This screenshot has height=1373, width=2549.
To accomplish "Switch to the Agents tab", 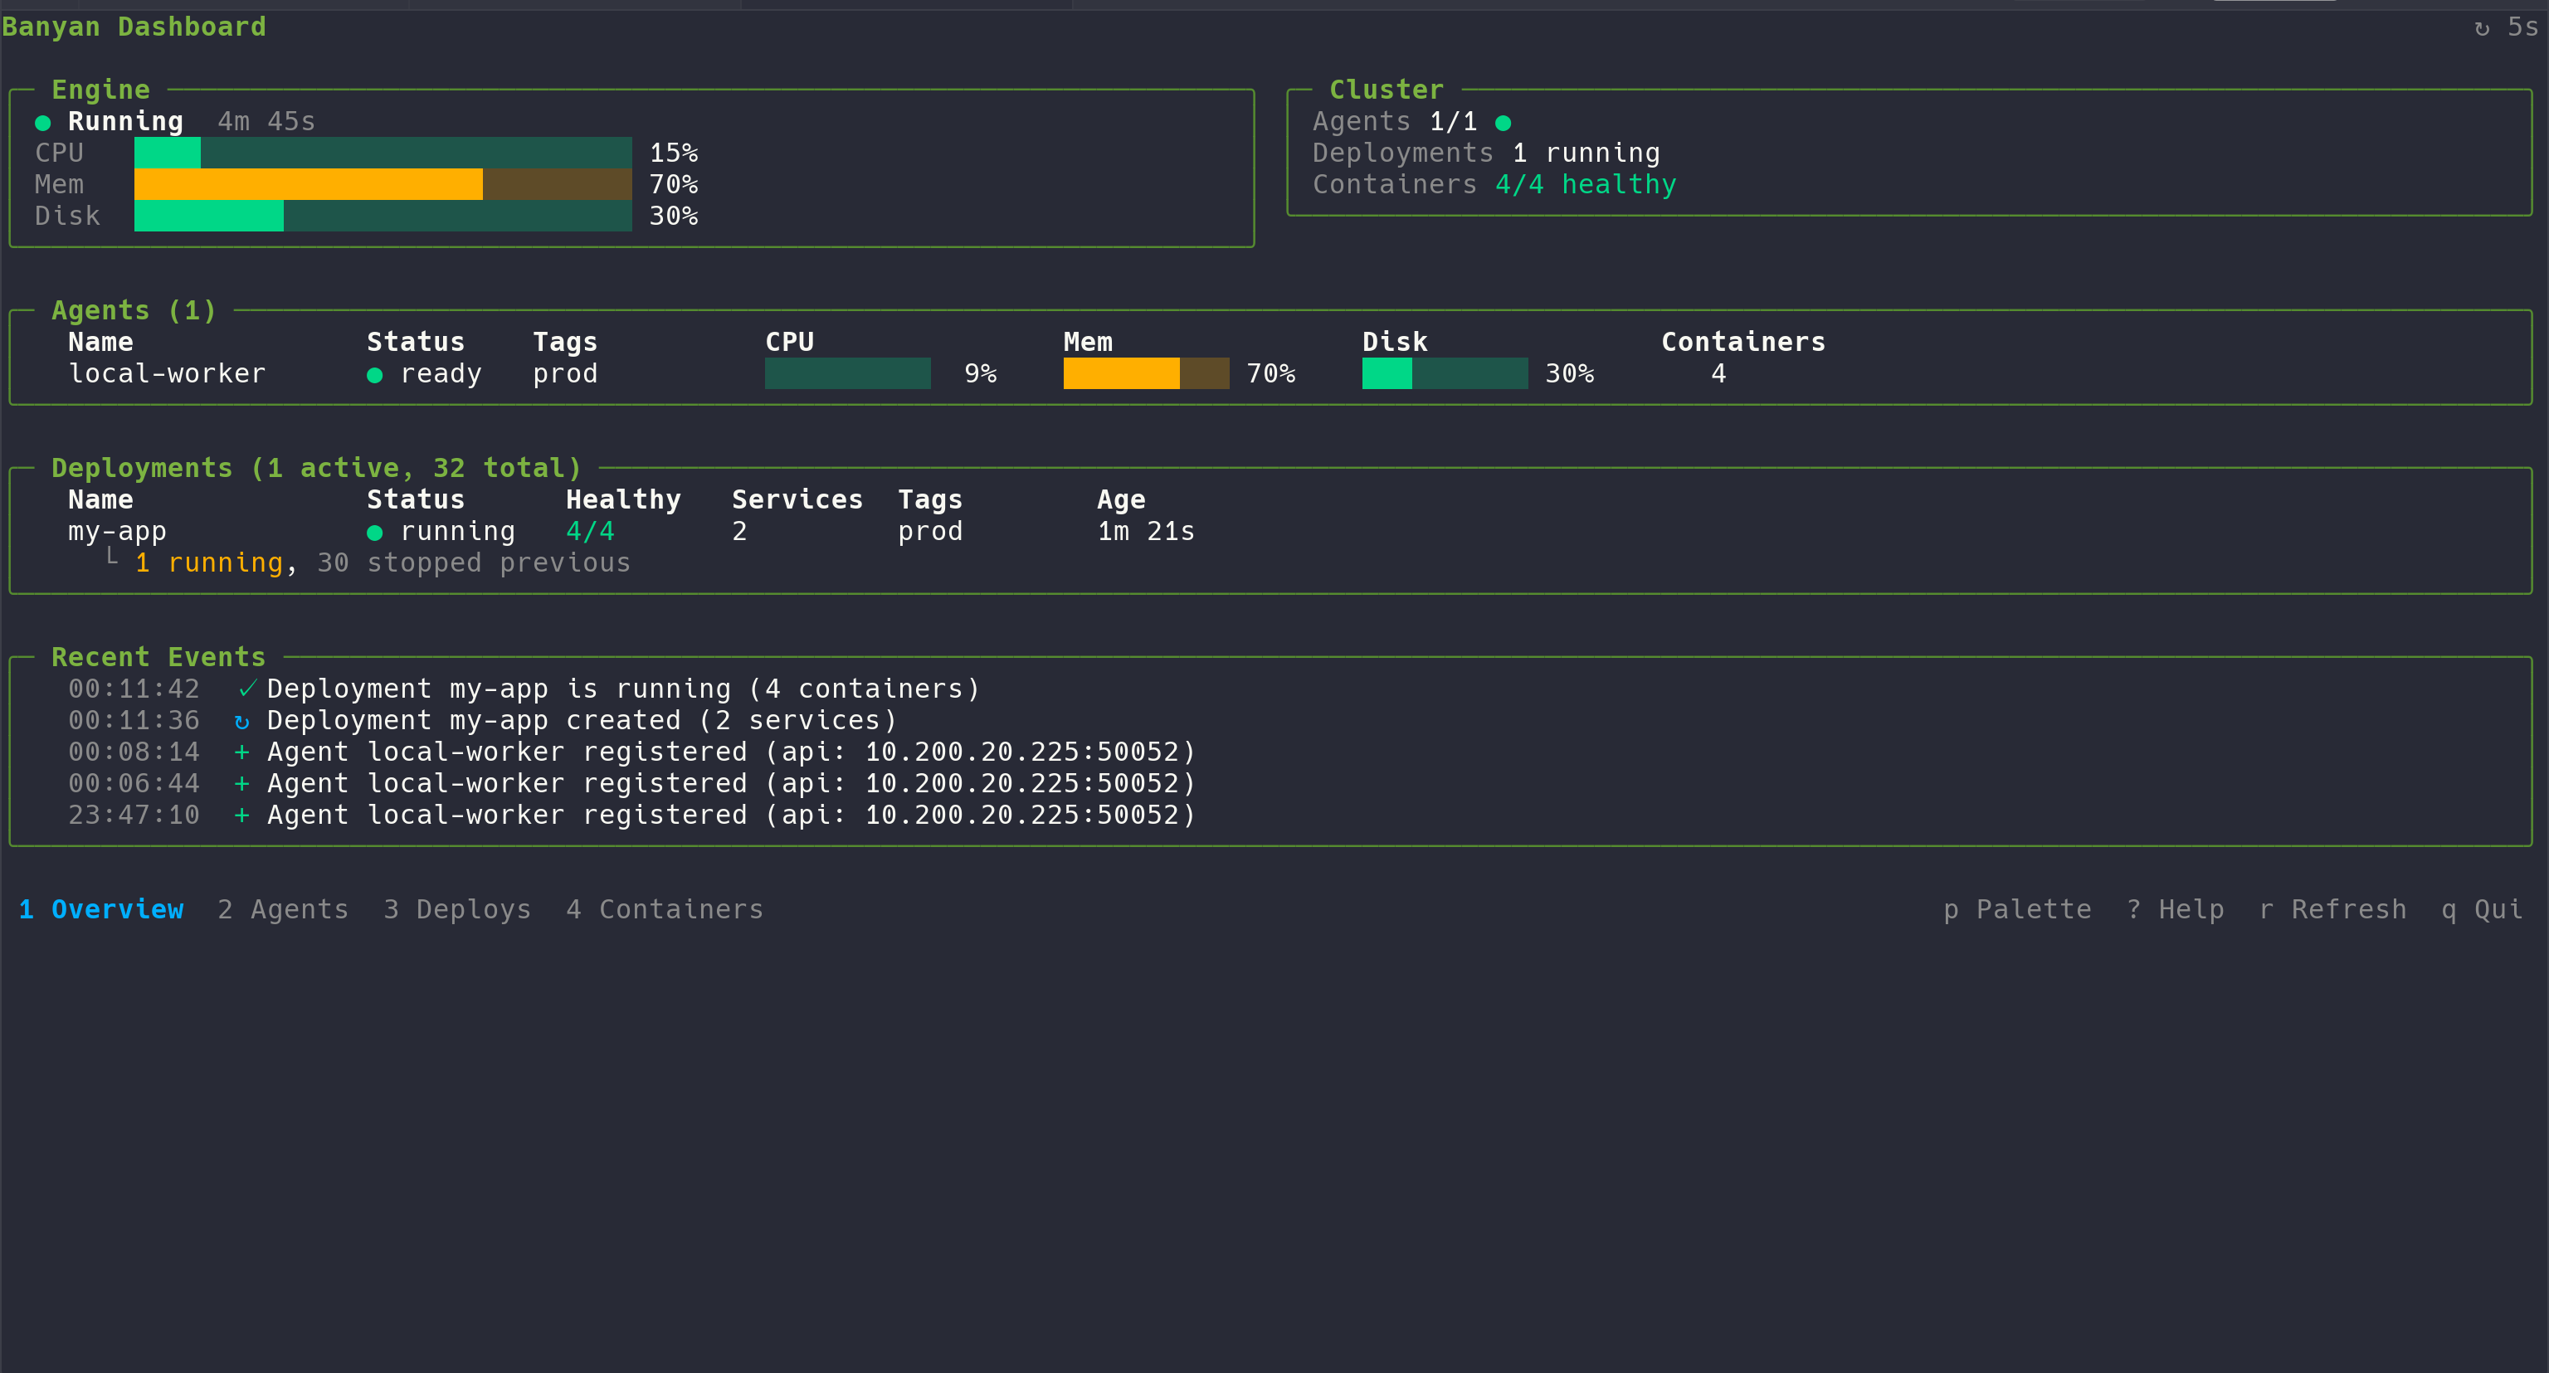I will pos(283,908).
